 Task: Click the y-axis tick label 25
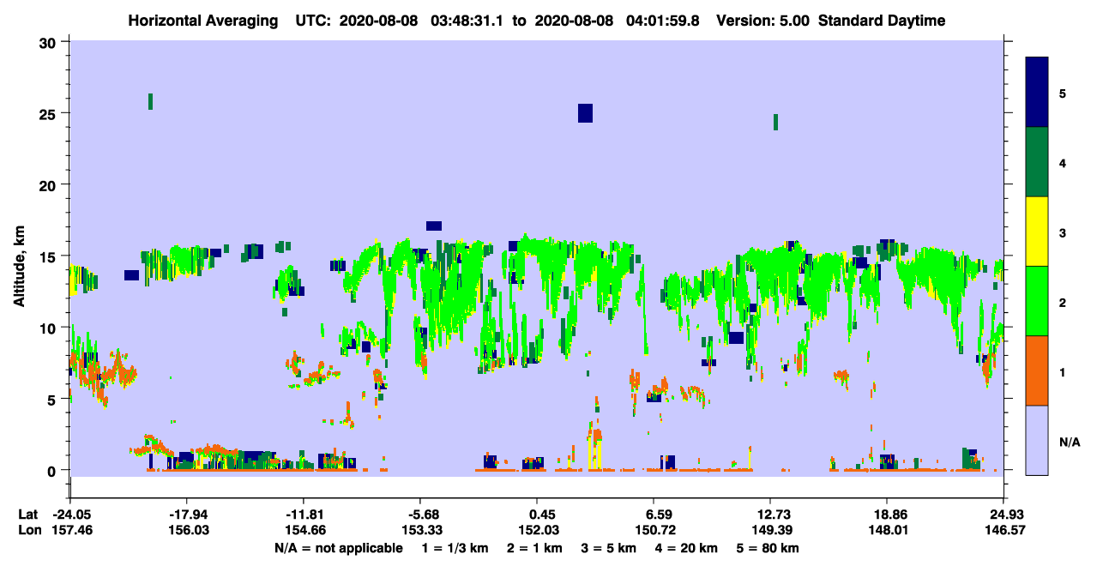[49, 113]
